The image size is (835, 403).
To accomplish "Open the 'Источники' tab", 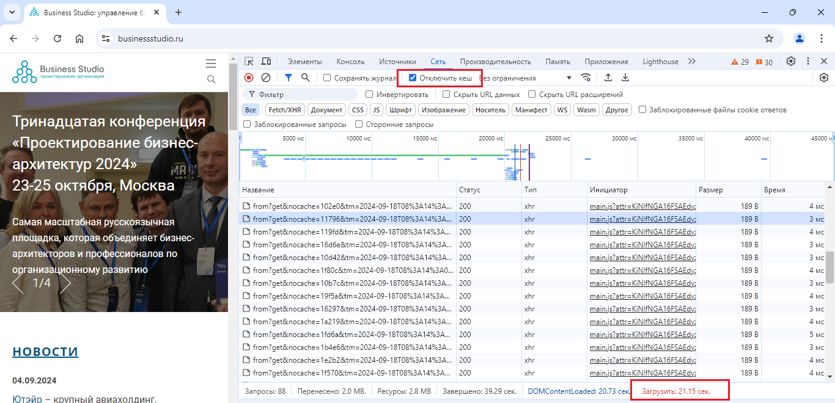I will click(397, 62).
